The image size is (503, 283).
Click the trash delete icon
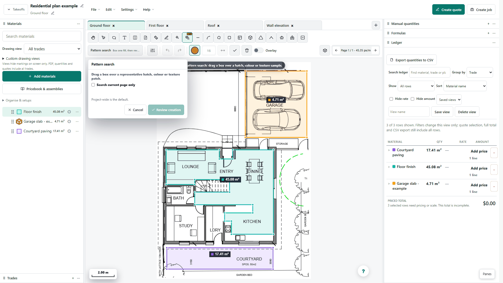[247, 51]
